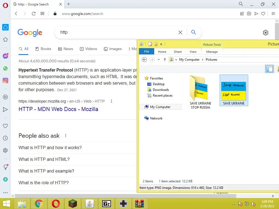Open result options dots beside mozilla URL
Viewport: 279px width, 209px height.
click(111, 101)
